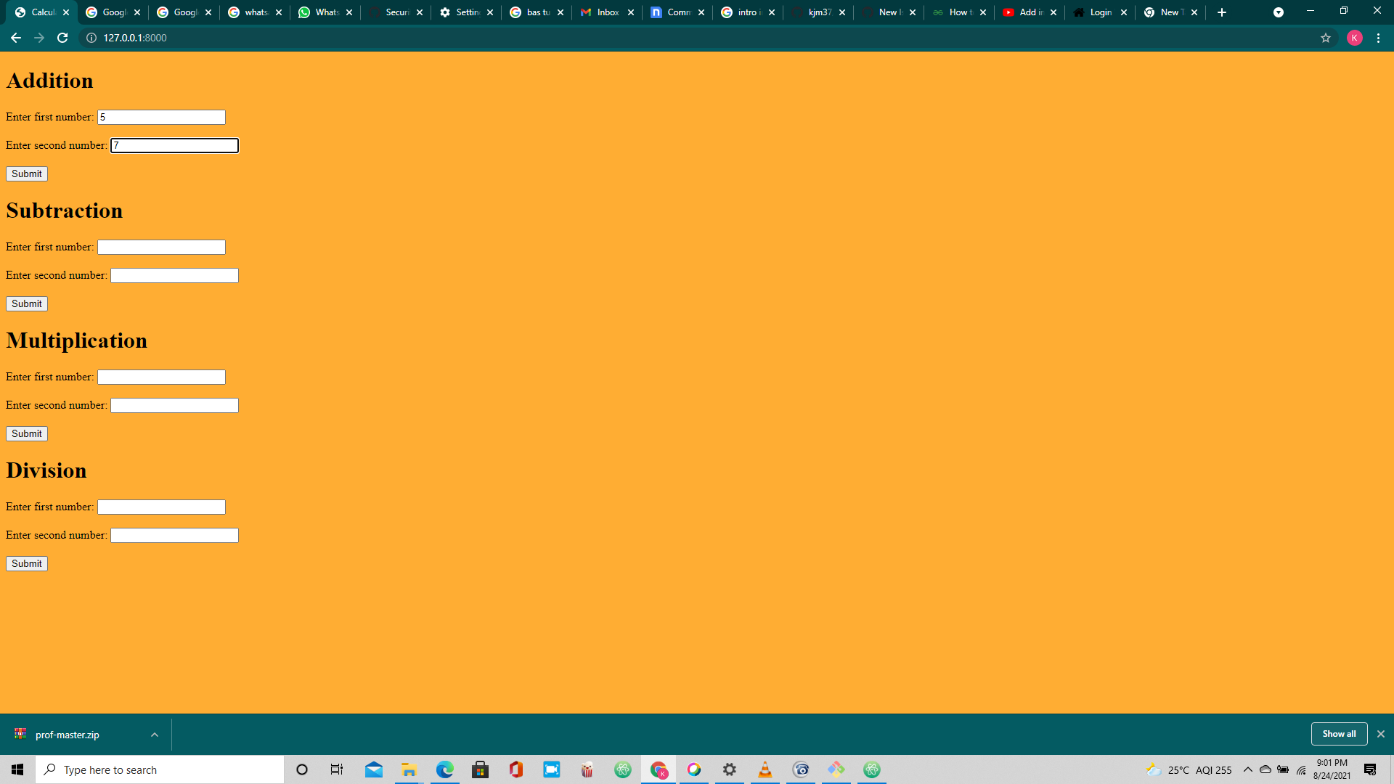
Task: Click Subtraction first number input field
Action: coord(161,248)
